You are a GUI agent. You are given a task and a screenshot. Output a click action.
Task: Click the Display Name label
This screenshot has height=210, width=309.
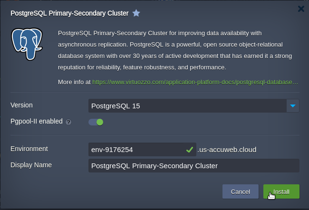pos(31,165)
